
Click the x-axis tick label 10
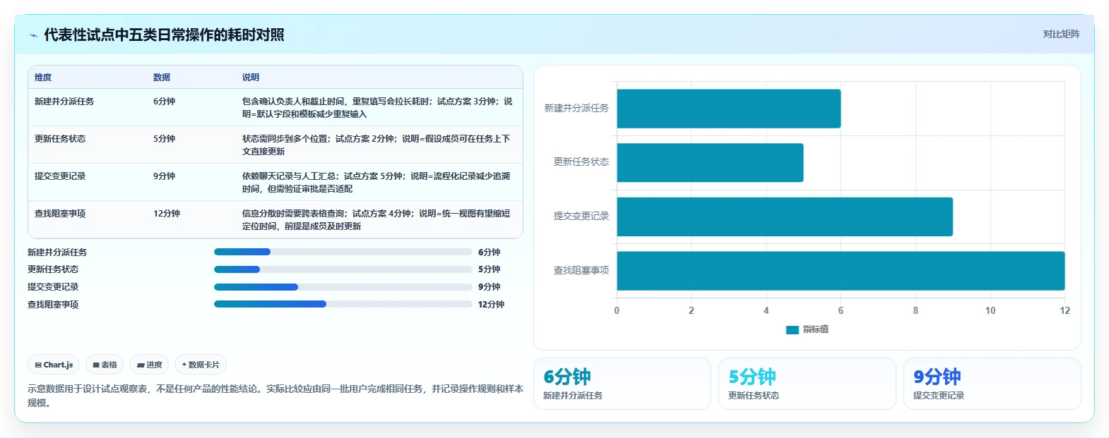990,311
